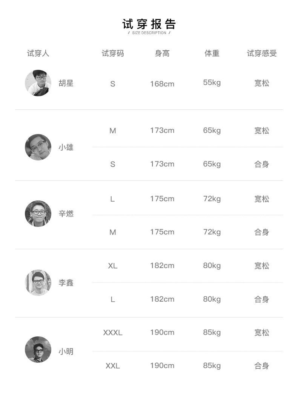
Task: Click the name label 辛燃
Action: (x=66, y=214)
